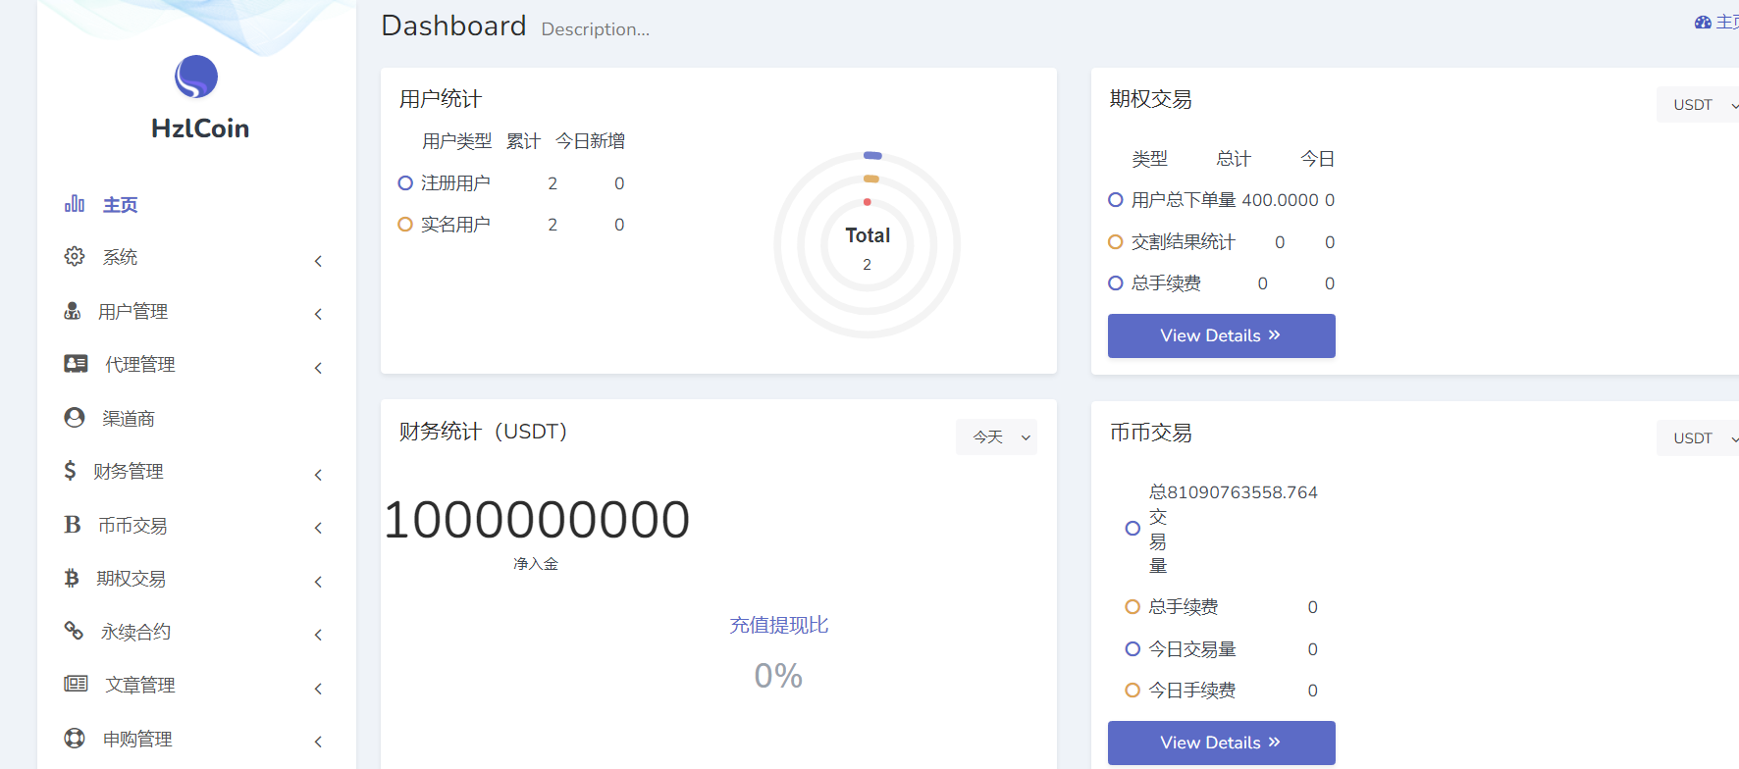This screenshot has height=769, width=1739.
Task: Expand the chevron next to 期权交易
Action: 318,582
